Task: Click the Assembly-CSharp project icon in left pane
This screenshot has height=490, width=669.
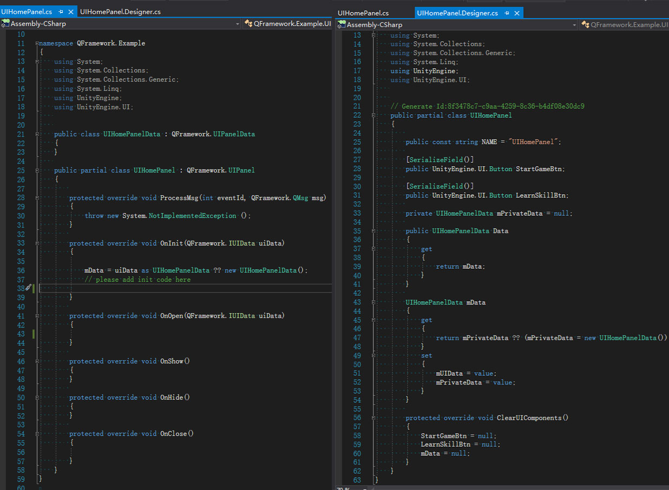Action: (x=5, y=24)
